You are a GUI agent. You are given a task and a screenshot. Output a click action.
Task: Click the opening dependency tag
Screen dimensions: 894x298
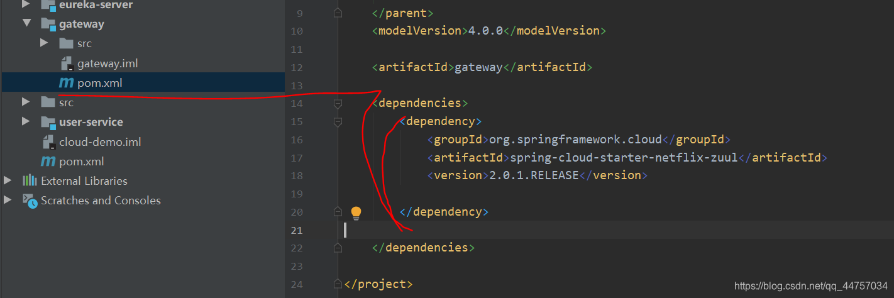tap(440, 121)
